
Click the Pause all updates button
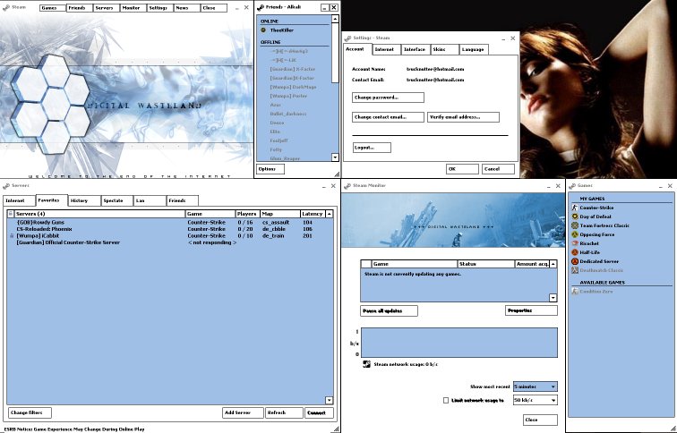point(389,311)
